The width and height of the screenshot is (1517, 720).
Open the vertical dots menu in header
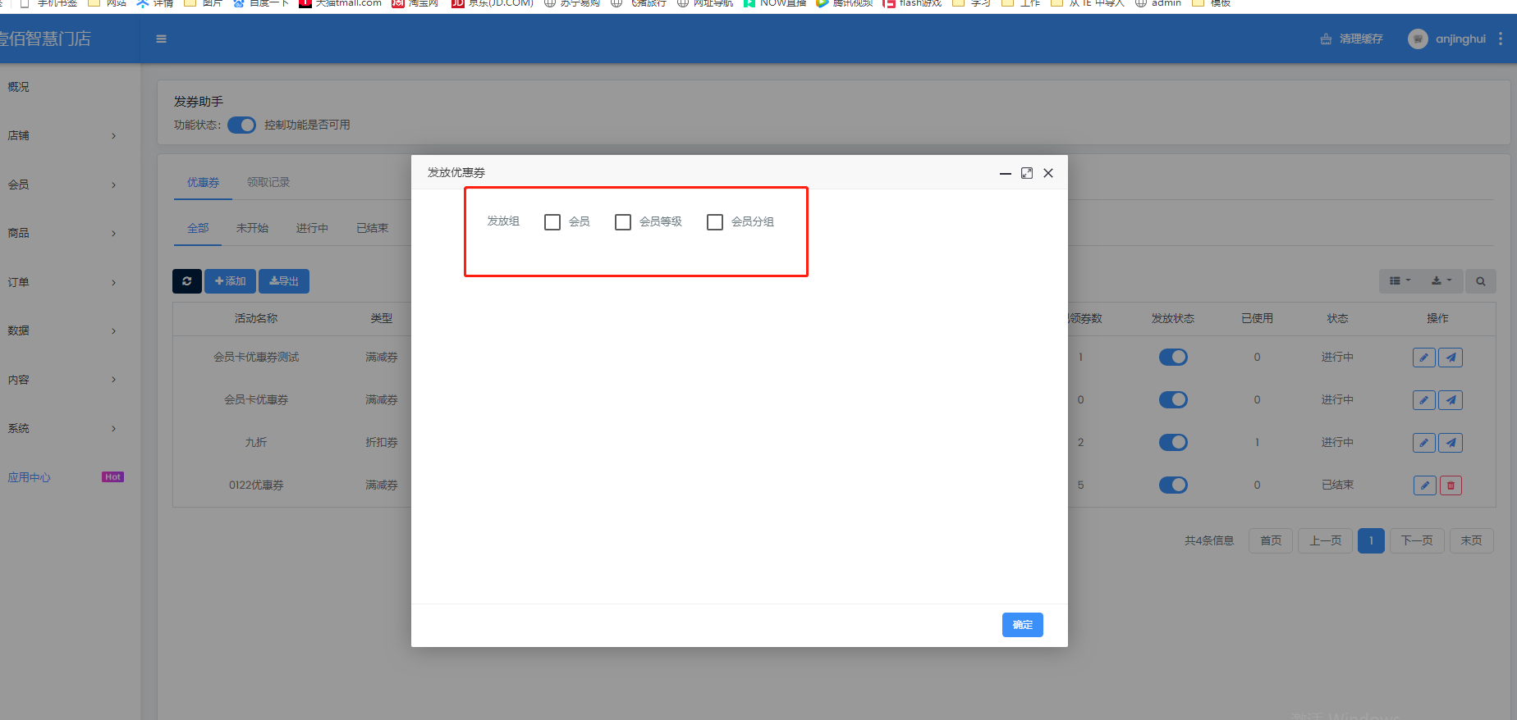point(1501,39)
